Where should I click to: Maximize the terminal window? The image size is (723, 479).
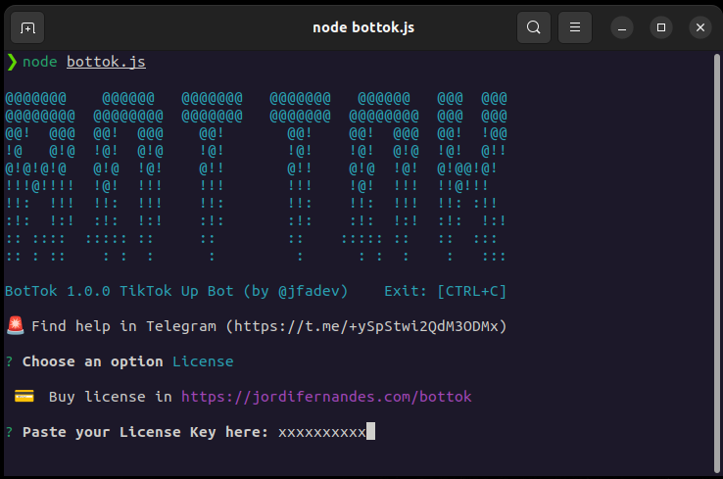coord(660,27)
